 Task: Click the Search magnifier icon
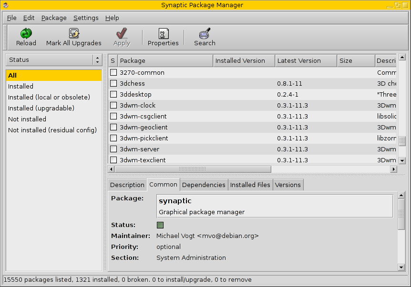(205, 34)
